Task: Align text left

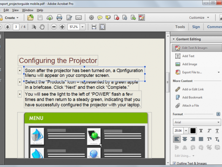Action: 177,139
